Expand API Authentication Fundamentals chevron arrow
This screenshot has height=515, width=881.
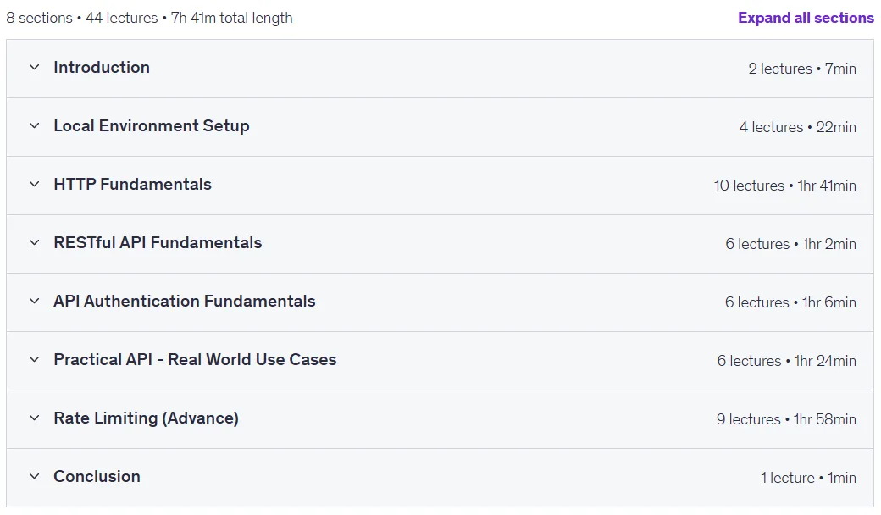coord(34,301)
